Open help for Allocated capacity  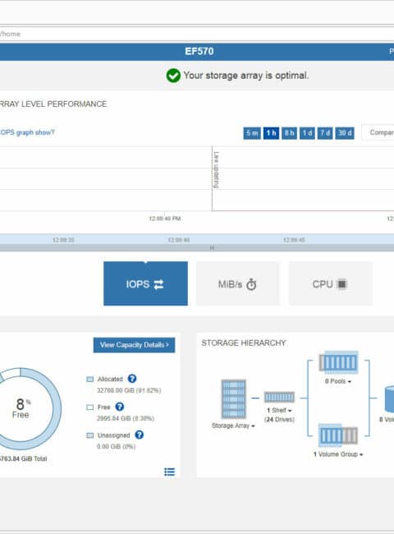tap(132, 379)
